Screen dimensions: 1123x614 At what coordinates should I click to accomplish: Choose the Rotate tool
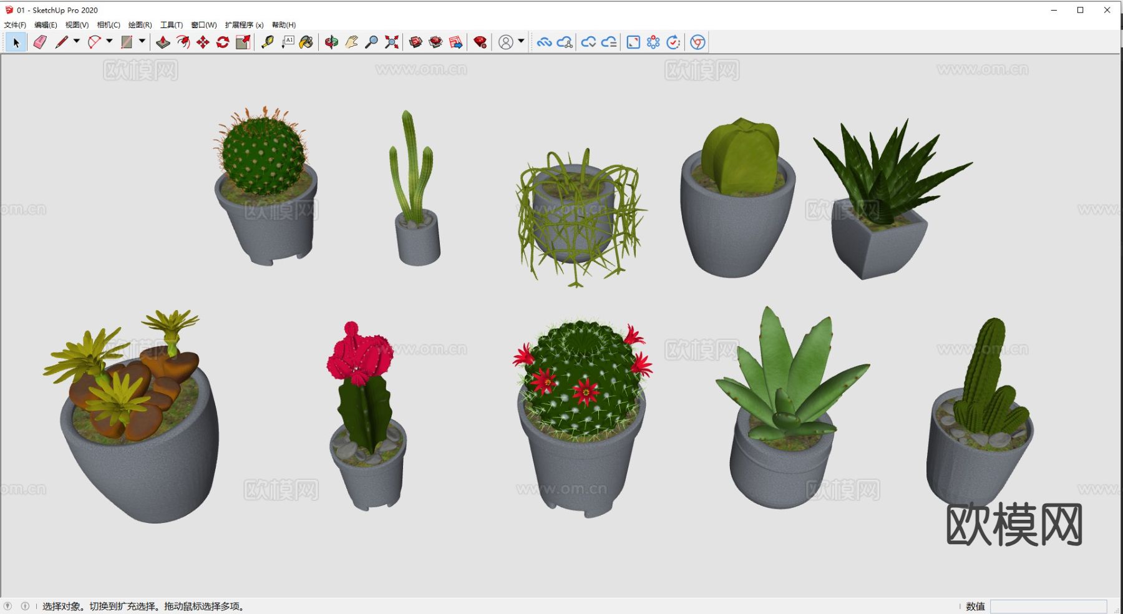pyautogui.click(x=223, y=42)
